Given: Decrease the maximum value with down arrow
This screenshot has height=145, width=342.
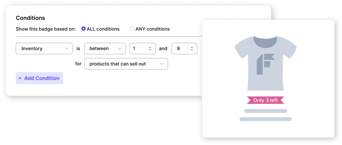Looking at the screenshot, I should [192, 50].
